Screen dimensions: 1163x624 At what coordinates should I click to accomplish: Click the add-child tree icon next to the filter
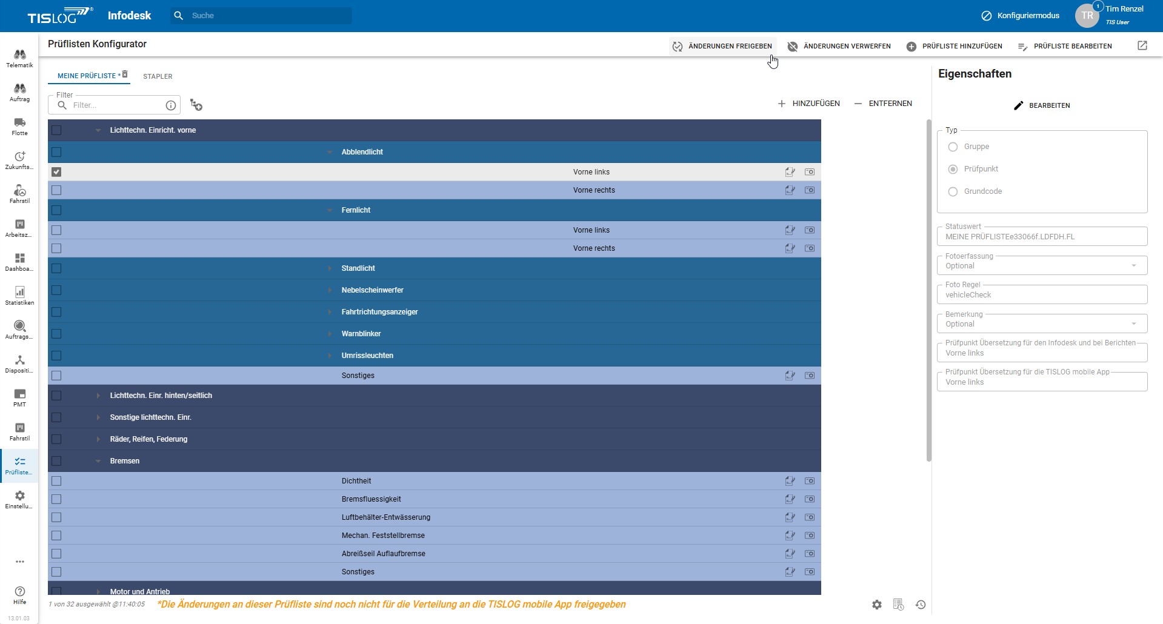[x=196, y=105]
